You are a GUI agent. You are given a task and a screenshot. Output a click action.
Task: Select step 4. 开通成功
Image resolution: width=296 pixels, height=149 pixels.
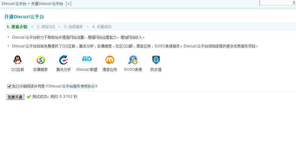pyautogui.click(x=102, y=27)
